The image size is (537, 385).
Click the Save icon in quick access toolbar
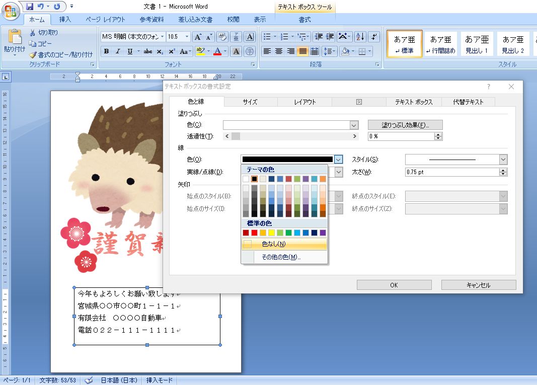coord(30,7)
